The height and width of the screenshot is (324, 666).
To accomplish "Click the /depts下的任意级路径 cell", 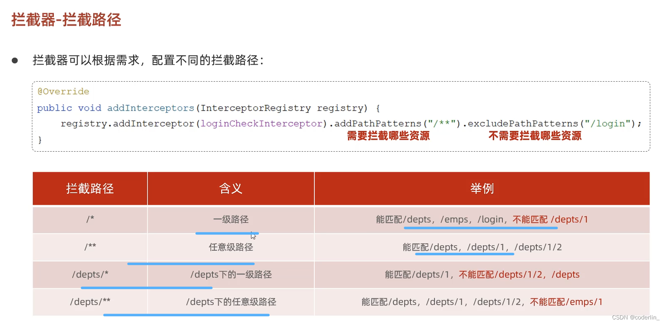I will point(231,302).
